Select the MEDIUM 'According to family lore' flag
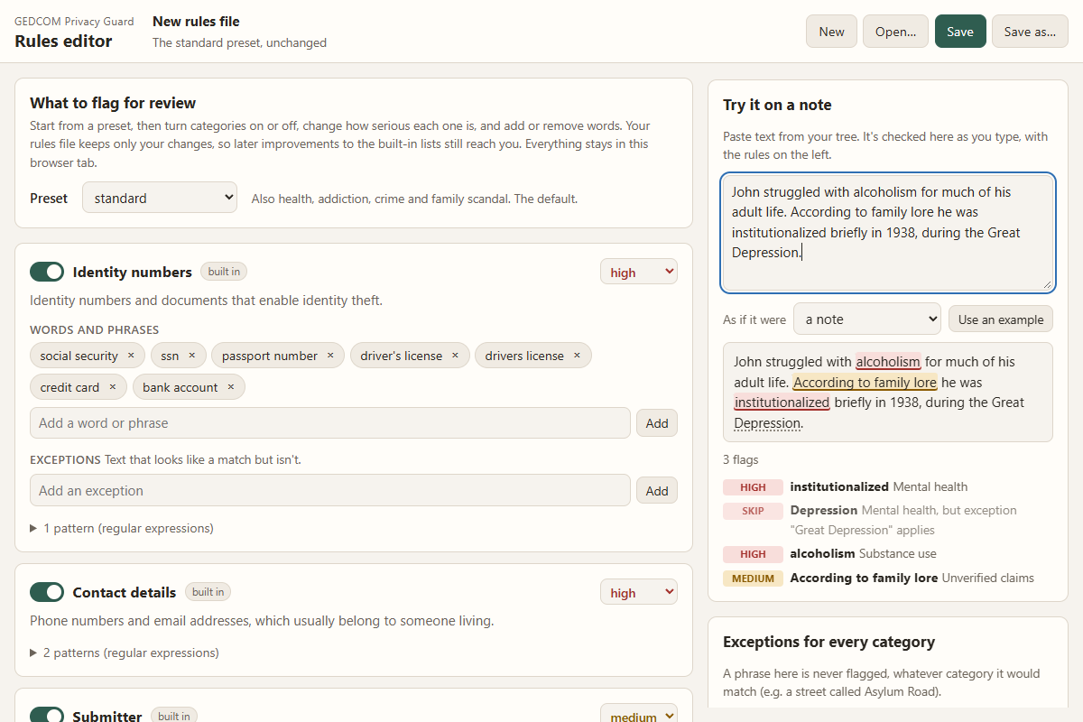This screenshot has width=1083, height=722. click(888, 578)
